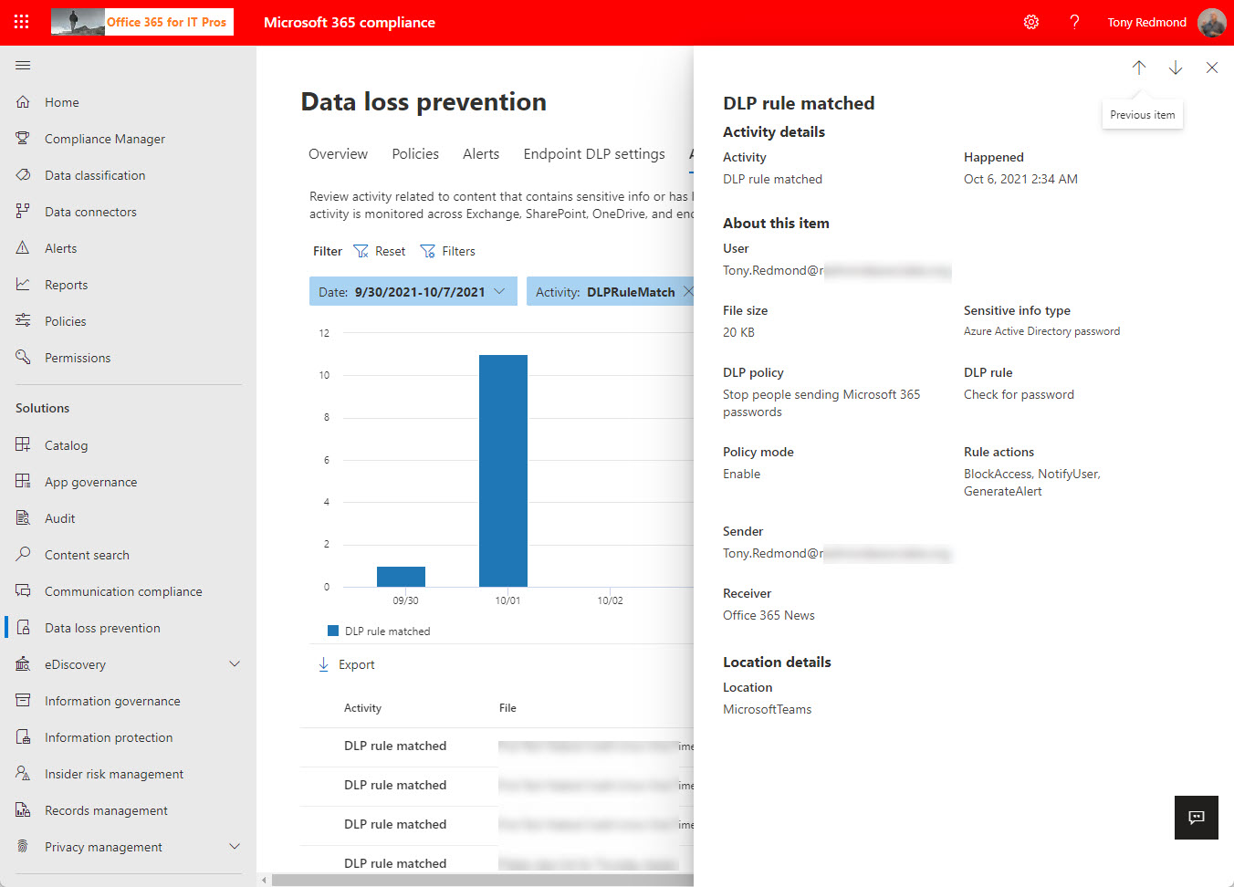Open the Date range dropdown

pyautogui.click(x=497, y=290)
